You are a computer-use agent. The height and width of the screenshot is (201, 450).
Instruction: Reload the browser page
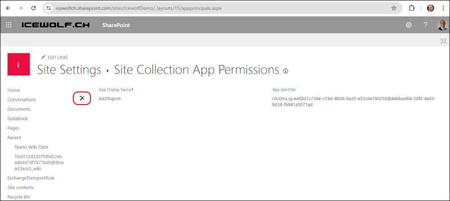[x=33, y=9]
